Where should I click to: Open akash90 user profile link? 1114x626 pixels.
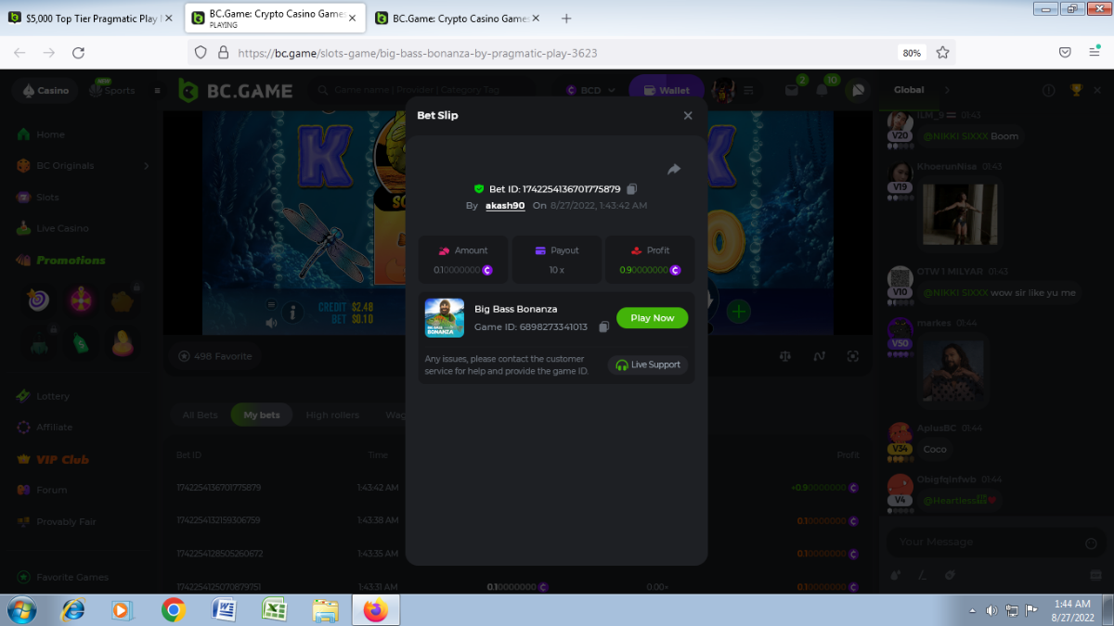(x=505, y=206)
